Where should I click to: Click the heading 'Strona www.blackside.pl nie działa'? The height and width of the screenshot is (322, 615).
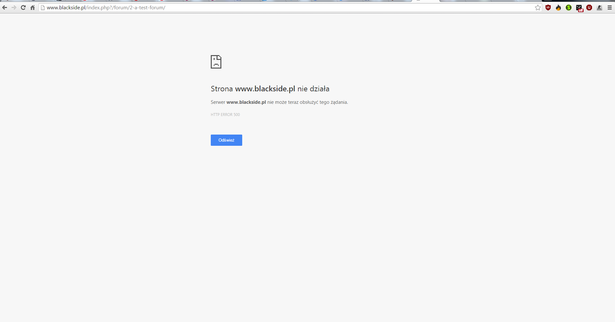(x=270, y=89)
